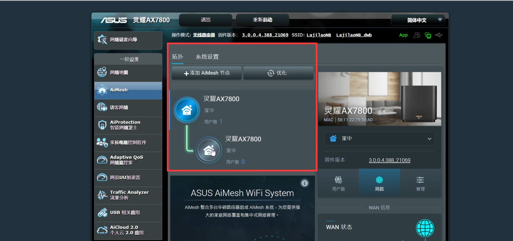
Task: Click the LajilaoNB_dwb SSID link
Action: coord(354,35)
